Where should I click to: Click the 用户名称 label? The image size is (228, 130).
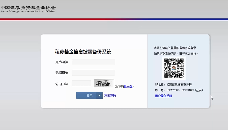pyautogui.click(x=62, y=62)
